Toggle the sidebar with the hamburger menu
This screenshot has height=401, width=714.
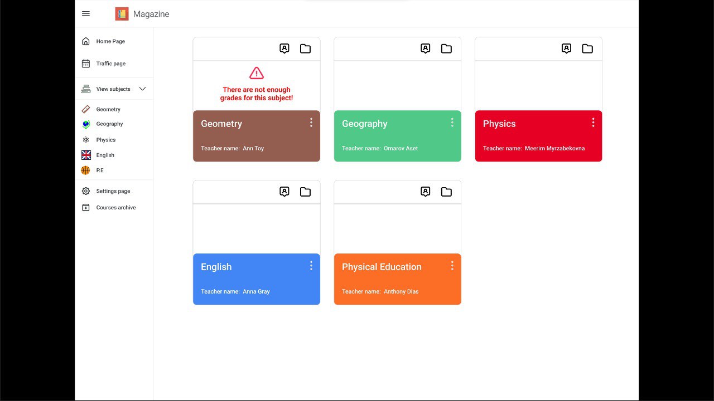point(85,13)
